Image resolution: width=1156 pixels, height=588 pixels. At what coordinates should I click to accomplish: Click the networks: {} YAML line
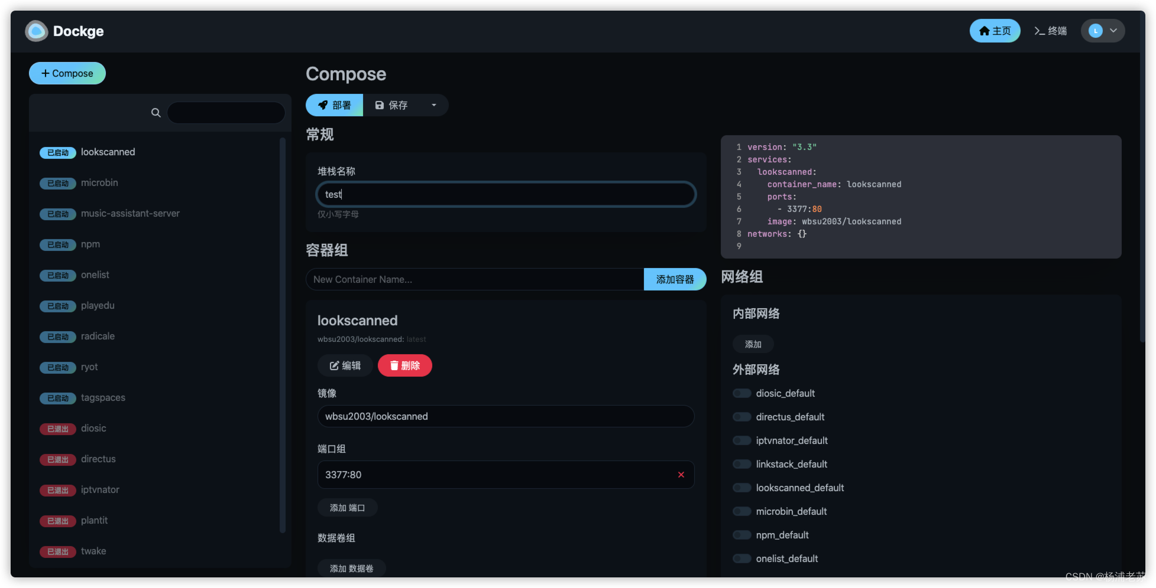pos(777,234)
